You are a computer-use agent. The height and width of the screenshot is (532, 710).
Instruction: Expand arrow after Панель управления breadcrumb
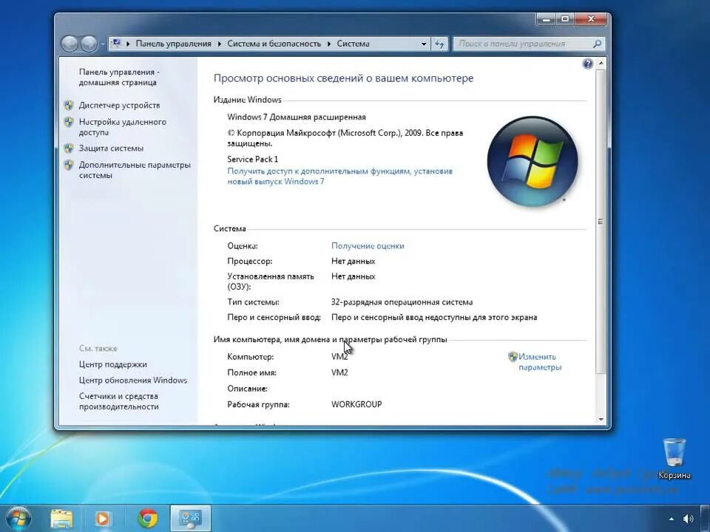[220, 44]
